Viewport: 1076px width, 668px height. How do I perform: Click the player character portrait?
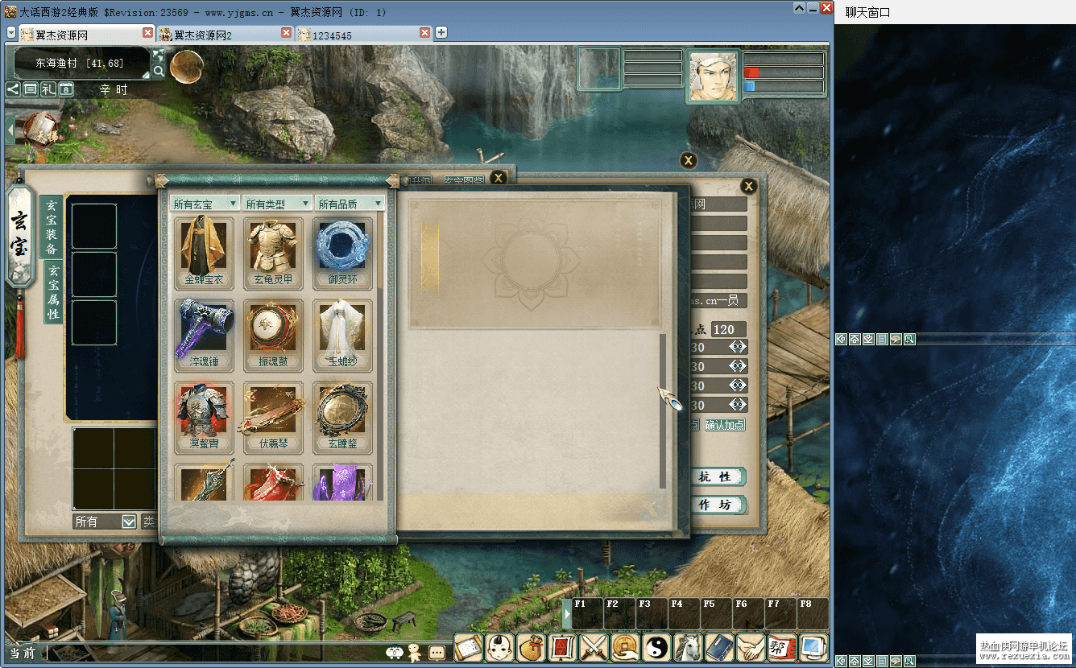[x=713, y=76]
